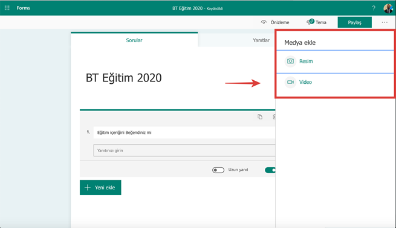396x228 pixels.
Task: Click the Önizleme preview button
Action: (x=275, y=22)
